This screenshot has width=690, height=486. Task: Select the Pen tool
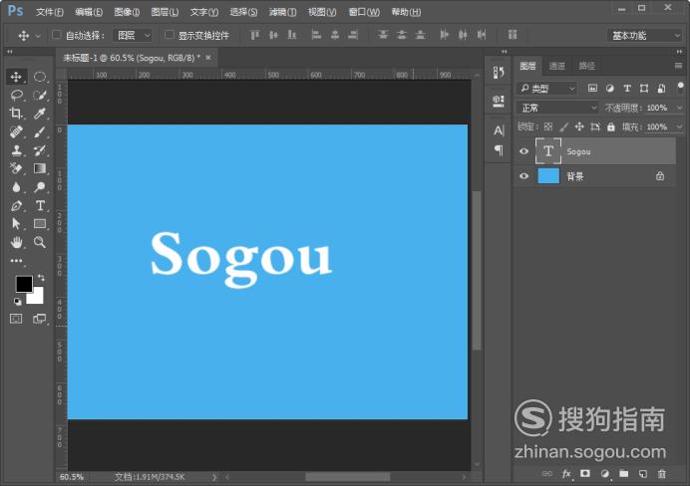(x=16, y=205)
